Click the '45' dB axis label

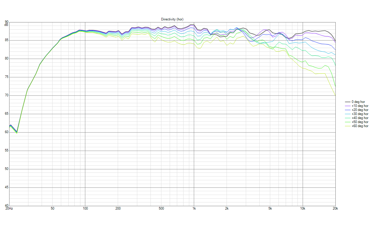coord(7,187)
